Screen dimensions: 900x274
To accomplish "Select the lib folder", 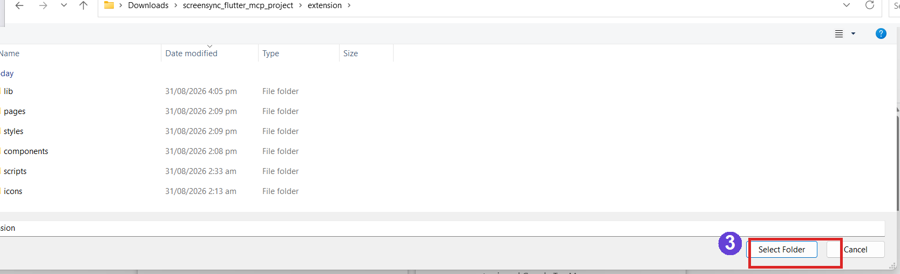I will 8,91.
